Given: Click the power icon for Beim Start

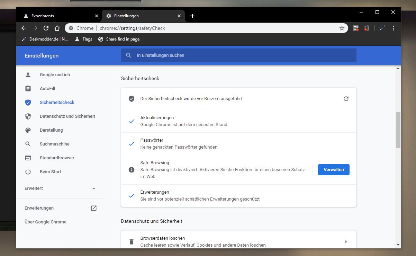Looking at the screenshot, I should coord(28,172).
